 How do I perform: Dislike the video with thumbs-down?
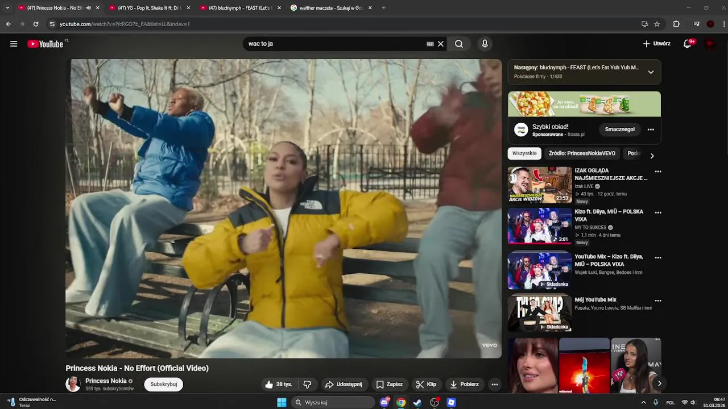[x=307, y=385]
